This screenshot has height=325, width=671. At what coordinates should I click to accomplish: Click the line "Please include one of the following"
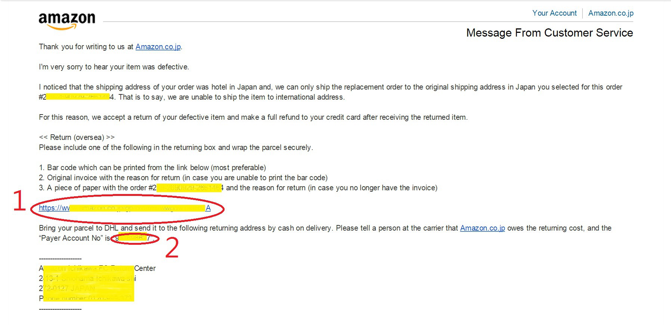point(176,147)
